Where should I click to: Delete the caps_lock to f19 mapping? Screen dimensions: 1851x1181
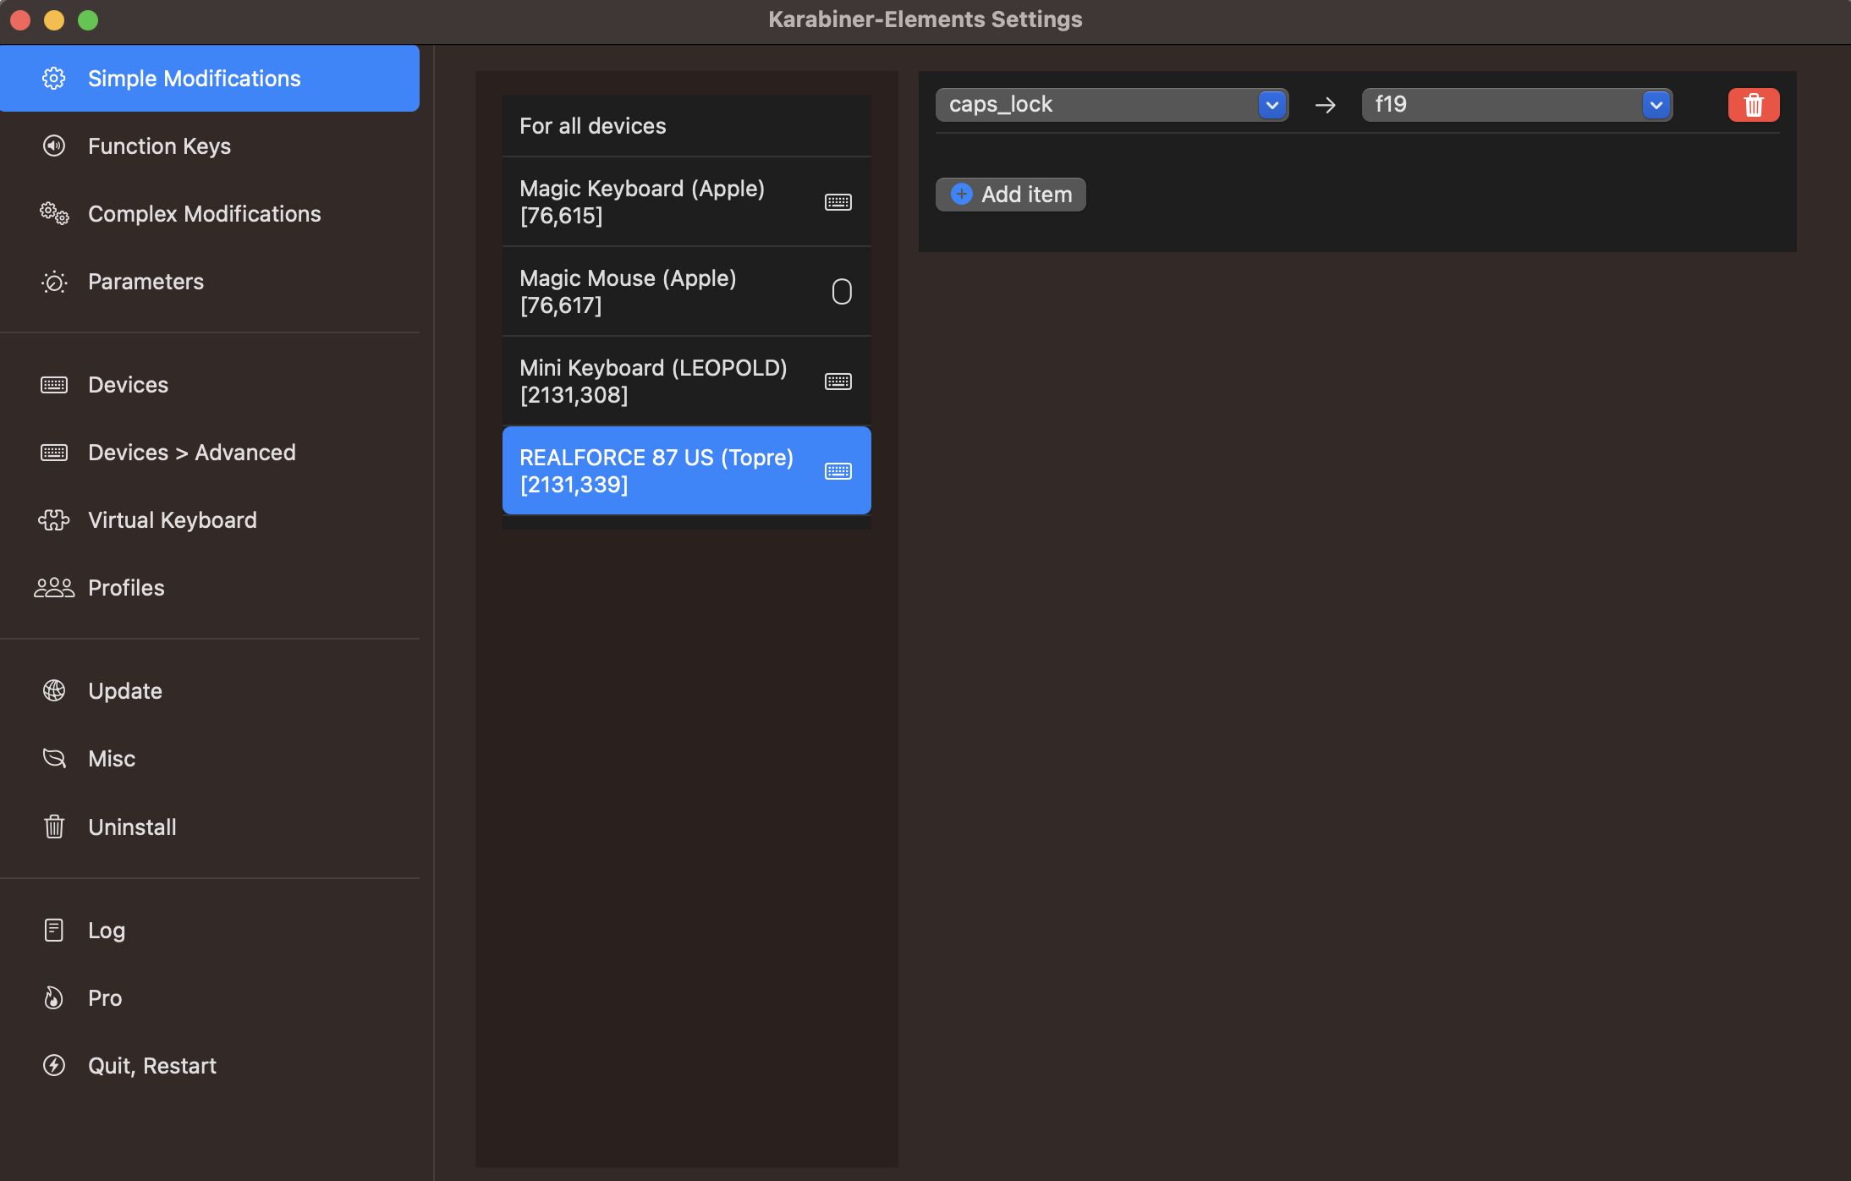tap(1753, 105)
